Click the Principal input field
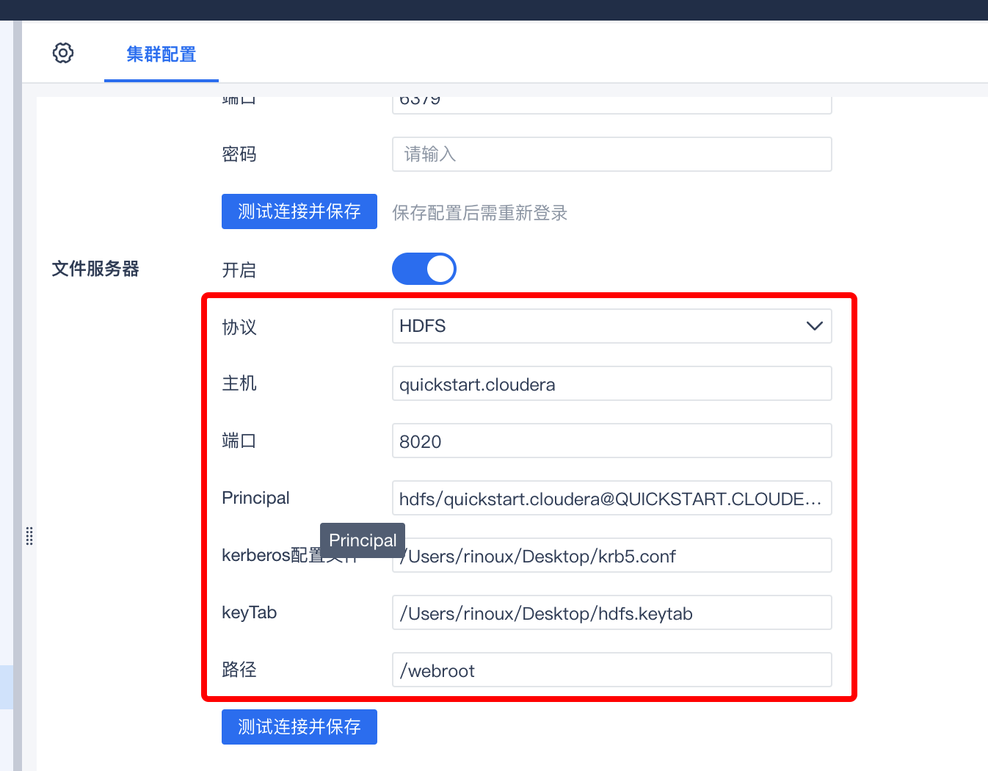Screen dimensions: 988x771 611,498
